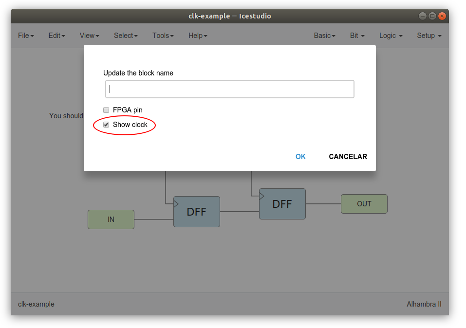Open the Edit menu
466x328 pixels.
click(x=56, y=35)
